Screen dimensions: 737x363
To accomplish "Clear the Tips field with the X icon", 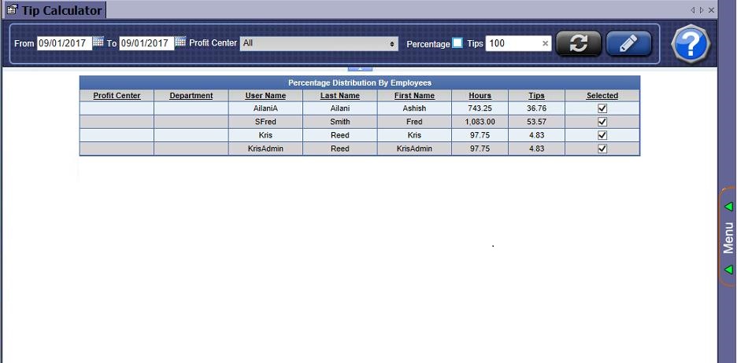I will click(x=545, y=44).
